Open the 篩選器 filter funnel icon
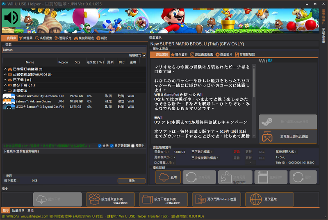 (21, 38)
